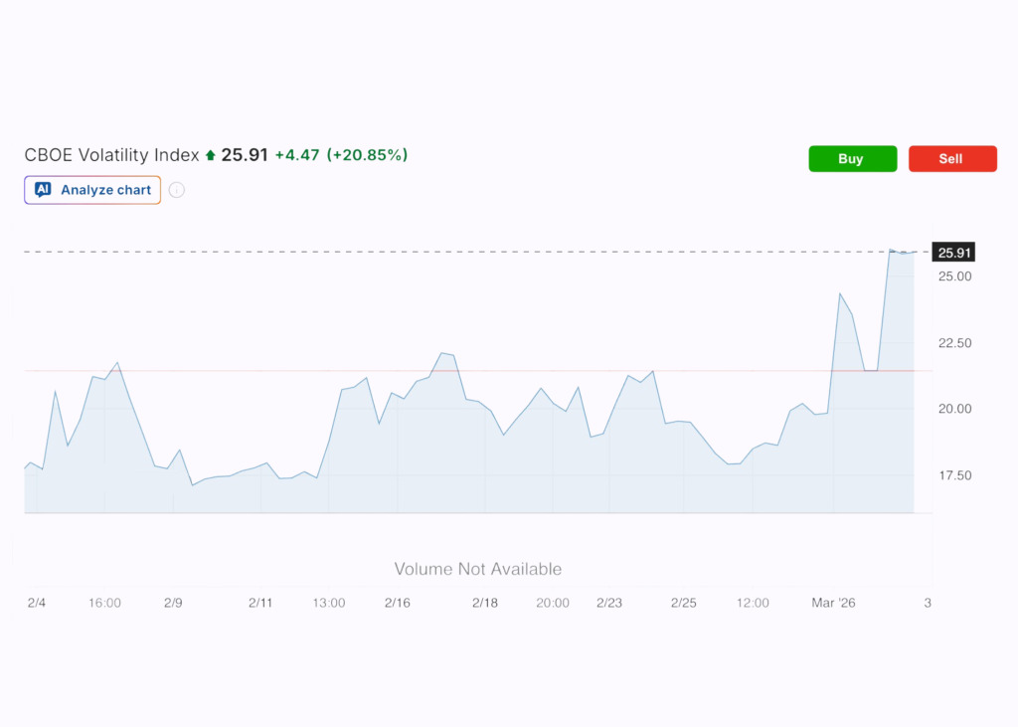Click the red Sell button
Viewport: 1018px width, 727px height.
click(x=951, y=158)
